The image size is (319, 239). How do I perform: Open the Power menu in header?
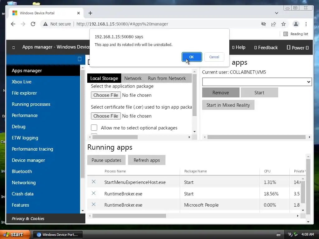(x=298, y=48)
